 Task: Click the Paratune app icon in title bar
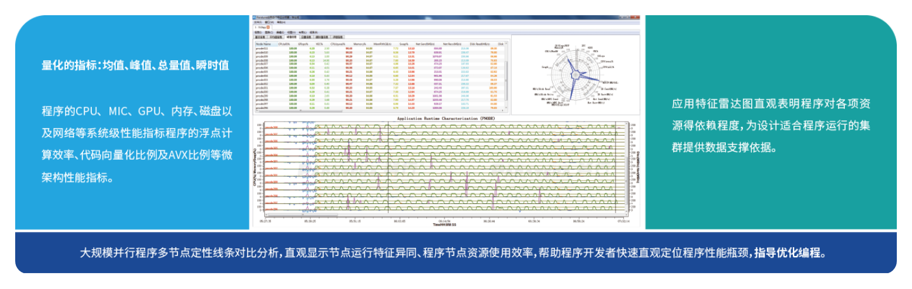pos(254,16)
